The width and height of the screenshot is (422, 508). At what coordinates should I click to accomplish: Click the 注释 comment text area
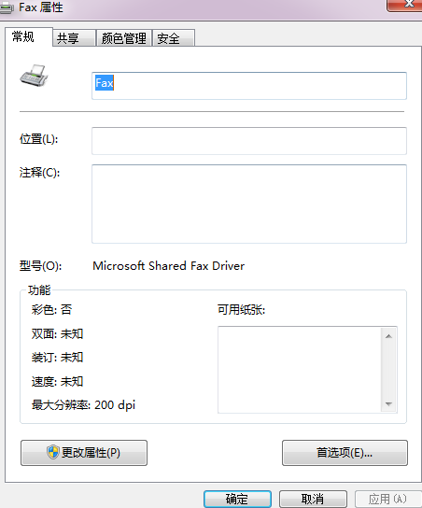(249, 204)
